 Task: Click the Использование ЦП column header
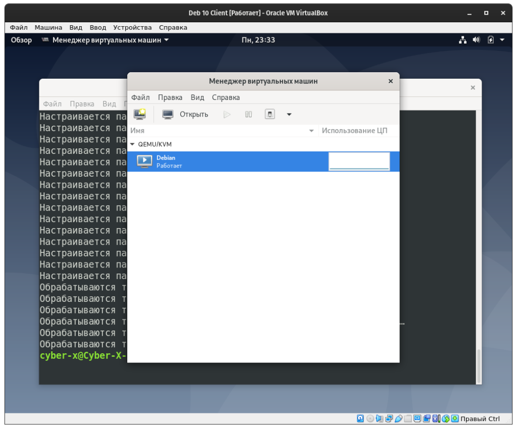click(355, 131)
